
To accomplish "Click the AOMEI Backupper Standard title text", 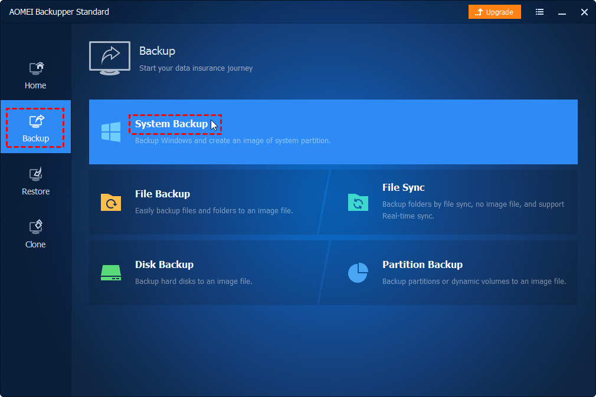I will (x=59, y=12).
